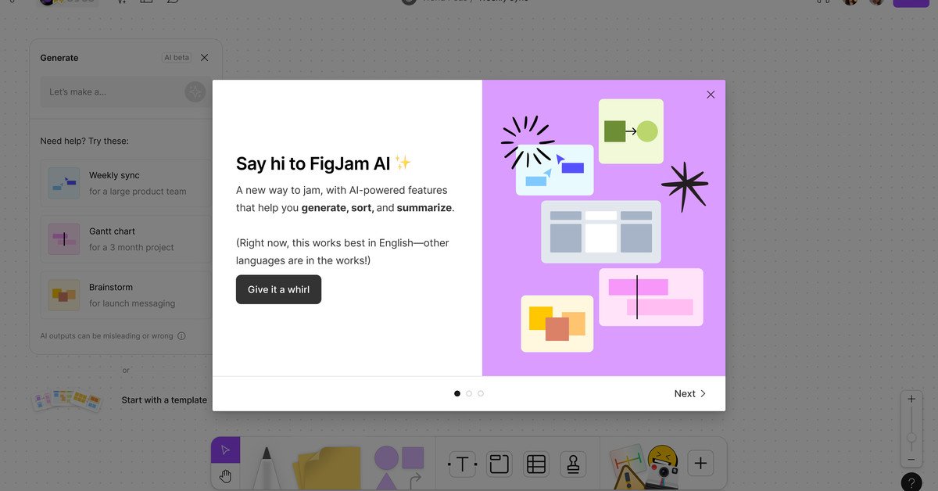The height and width of the screenshot is (491, 938).
Task: Go to Next onboarding slide
Action: click(x=689, y=393)
